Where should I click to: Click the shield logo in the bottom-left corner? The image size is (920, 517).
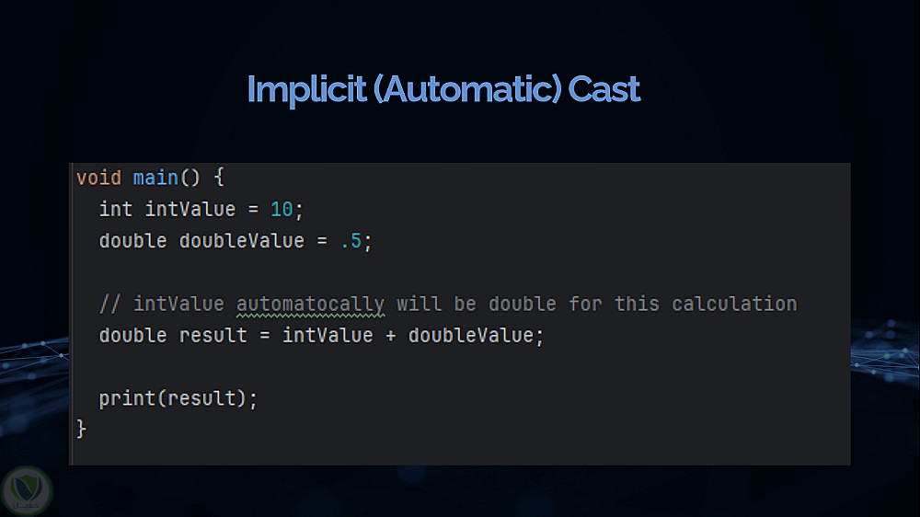tap(28, 491)
